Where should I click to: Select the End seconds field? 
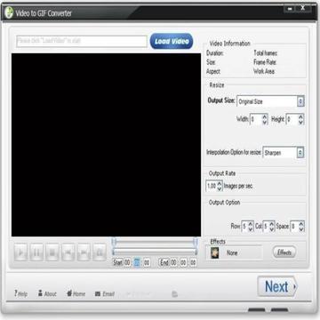(x=193, y=262)
